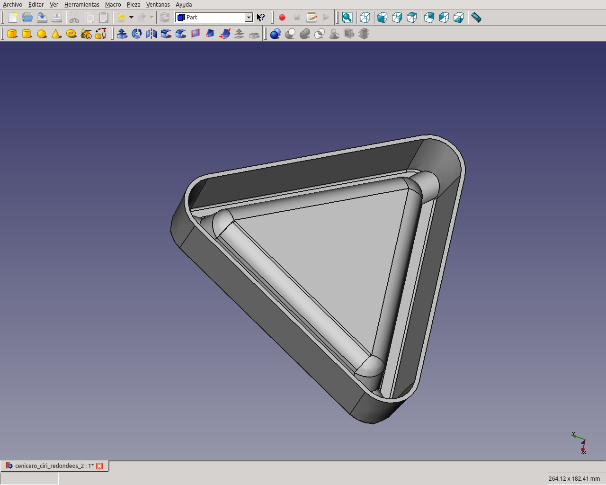Click the offset tool icon

tap(240, 34)
